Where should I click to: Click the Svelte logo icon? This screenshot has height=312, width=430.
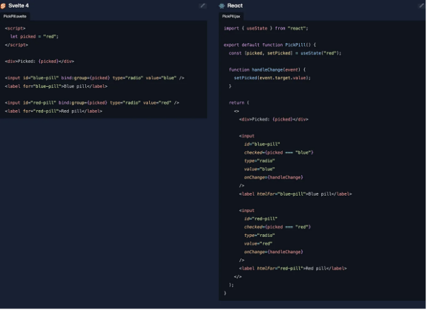(3, 6)
